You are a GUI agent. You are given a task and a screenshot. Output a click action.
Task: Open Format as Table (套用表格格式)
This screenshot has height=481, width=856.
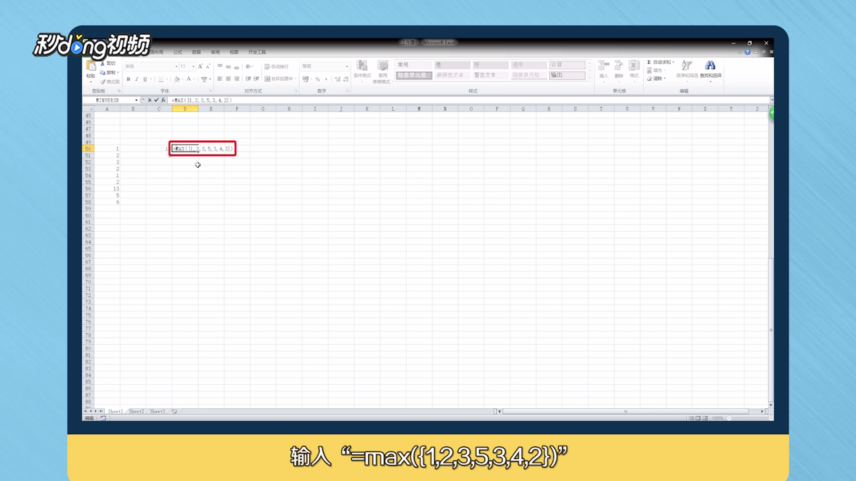pos(383,71)
